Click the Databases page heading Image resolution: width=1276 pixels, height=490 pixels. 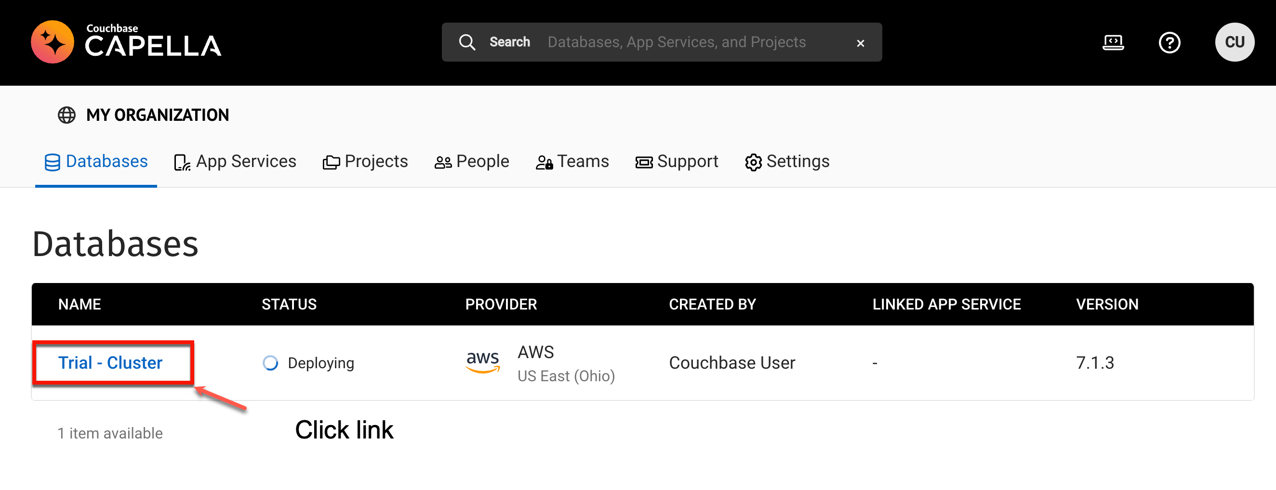116,244
